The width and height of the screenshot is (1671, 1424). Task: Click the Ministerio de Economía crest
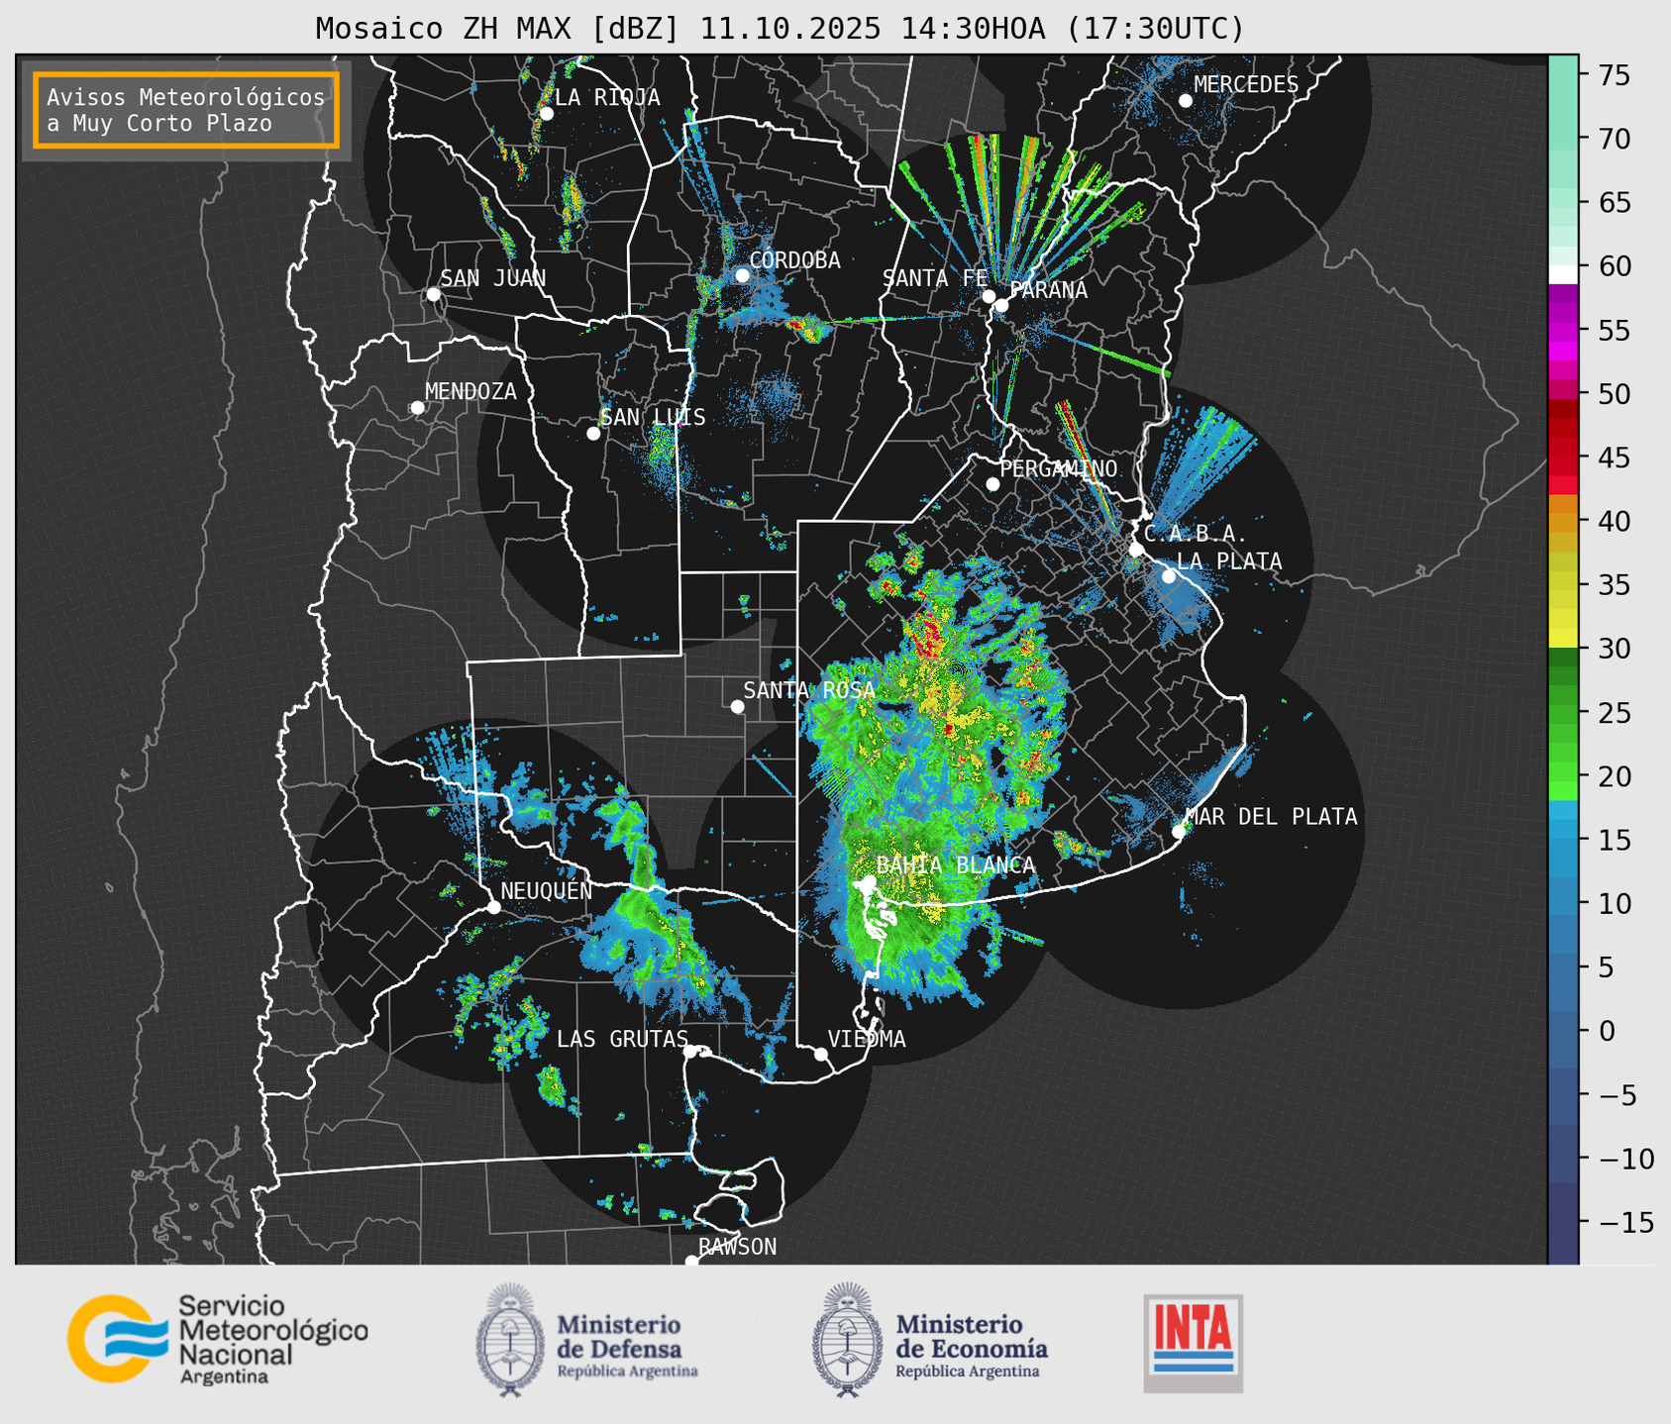[x=847, y=1340]
